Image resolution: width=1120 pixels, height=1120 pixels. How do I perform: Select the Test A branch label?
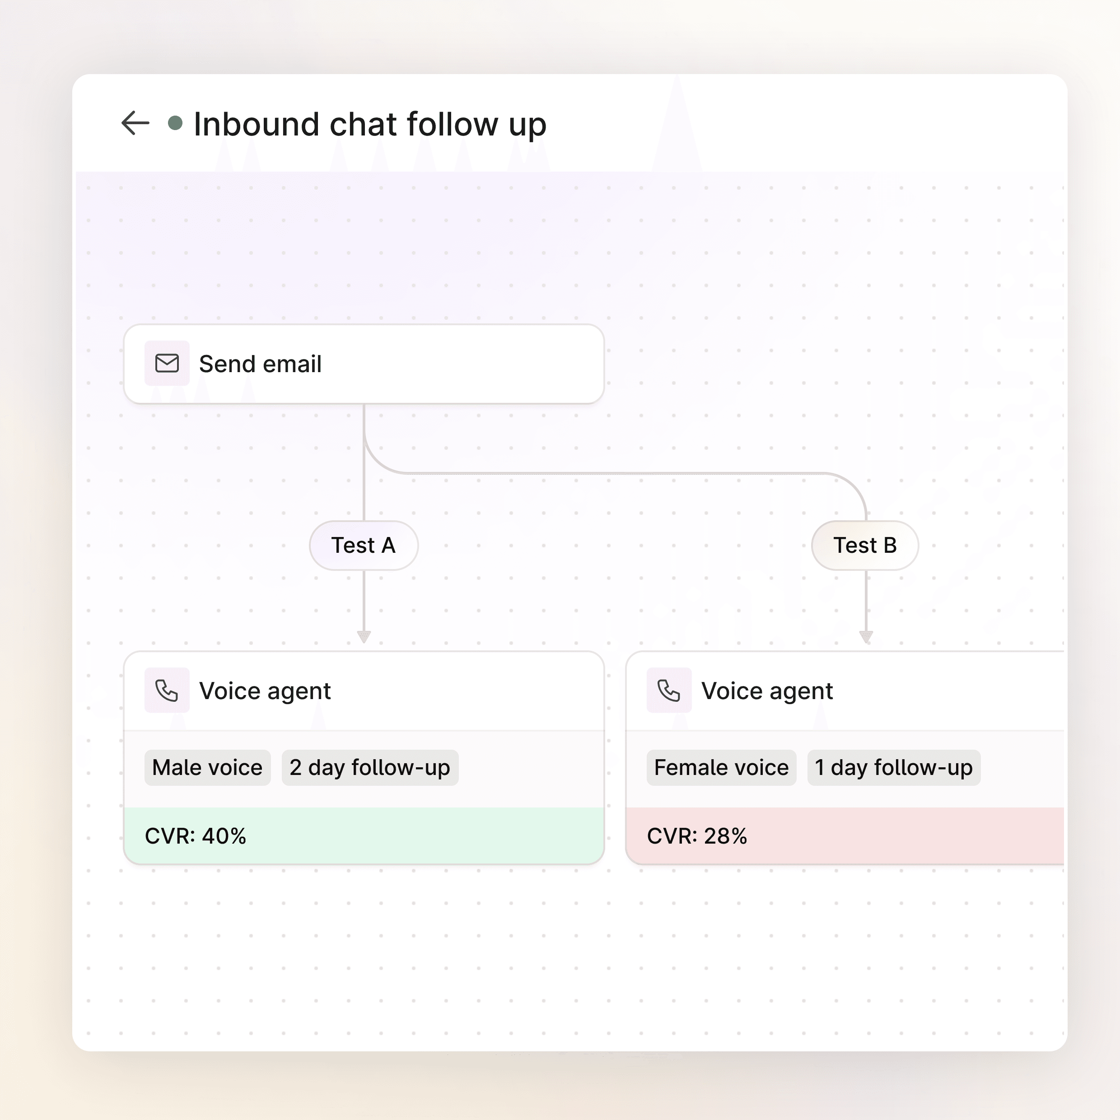(x=364, y=546)
